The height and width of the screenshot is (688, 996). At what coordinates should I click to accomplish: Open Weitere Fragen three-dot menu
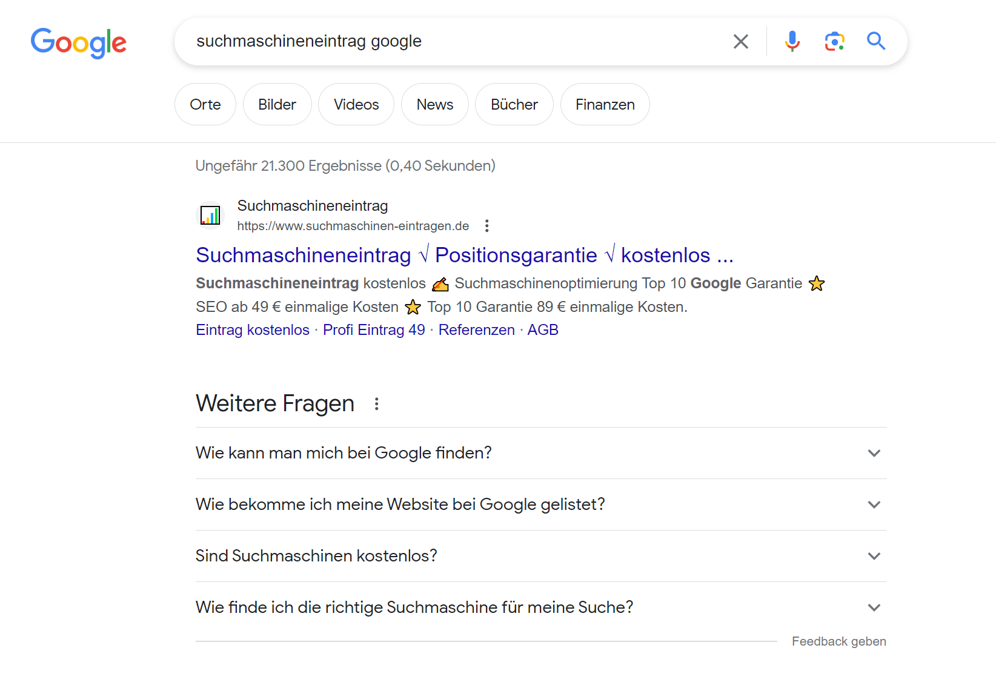pos(376,404)
